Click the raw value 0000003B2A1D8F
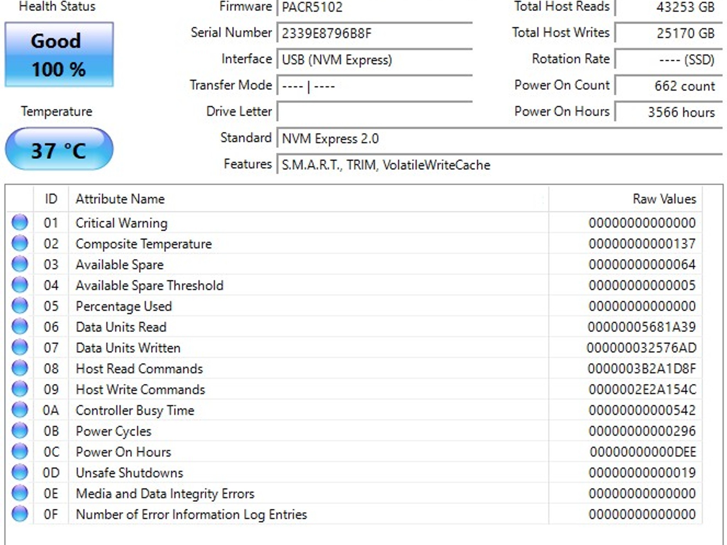The width and height of the screenshot is (727, 545). click(642, 369)
